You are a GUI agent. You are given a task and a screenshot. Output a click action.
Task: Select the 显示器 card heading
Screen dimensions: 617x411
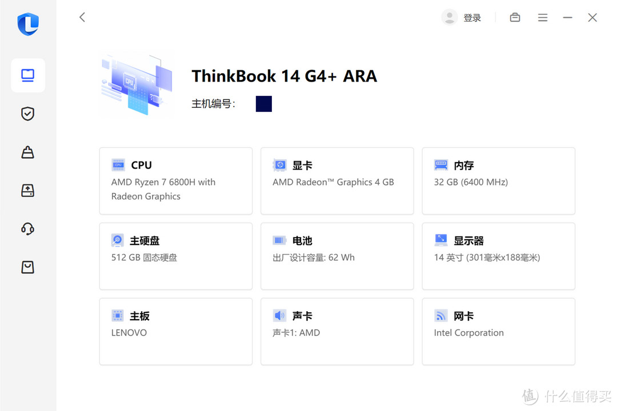[468, 241]
